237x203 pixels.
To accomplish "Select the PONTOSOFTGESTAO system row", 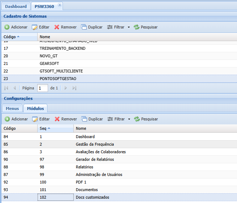I will coord(119,79).
